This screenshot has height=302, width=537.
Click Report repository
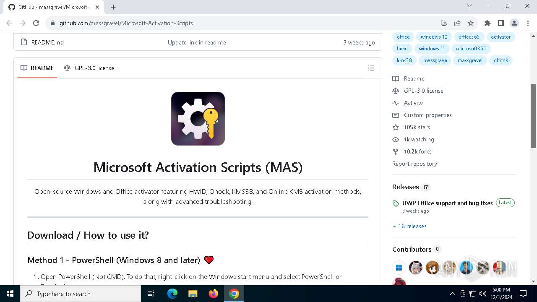414,164
